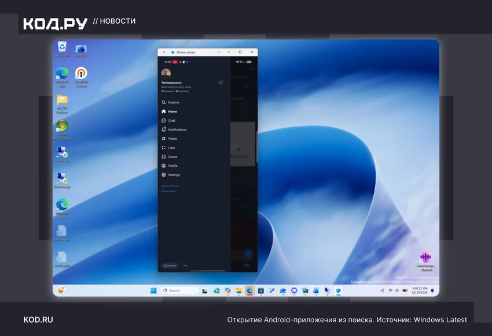Image resolution: width=492 pixels, height=336 pixels.
Task: Open the taskbar clock and date
Action: 420,290
